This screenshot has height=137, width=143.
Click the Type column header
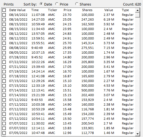[125, 10]
